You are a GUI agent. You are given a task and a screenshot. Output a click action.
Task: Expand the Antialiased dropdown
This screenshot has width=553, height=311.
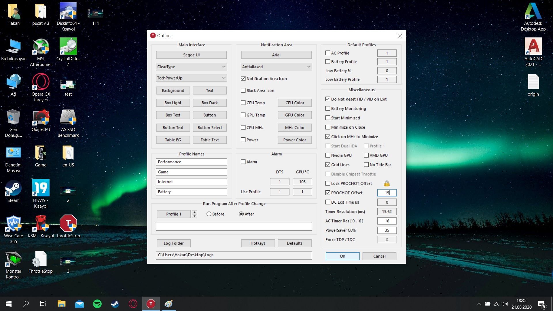(x=276, y=67)
